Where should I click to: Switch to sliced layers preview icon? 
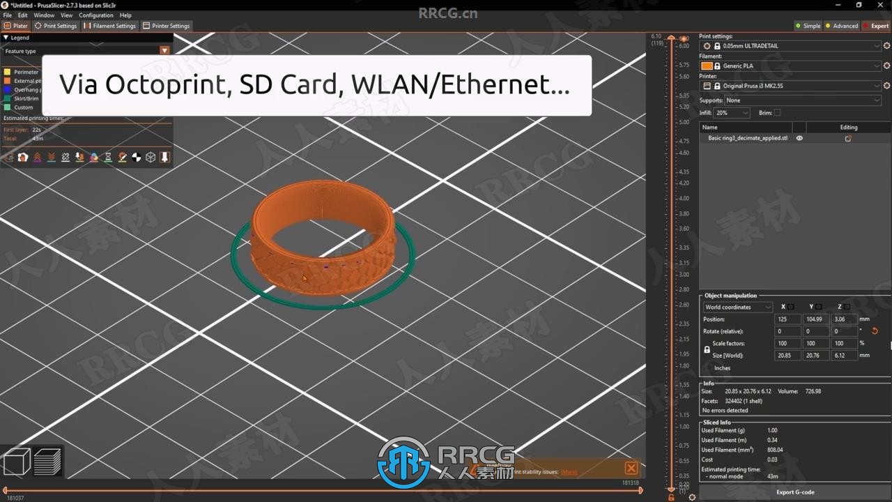47,462
